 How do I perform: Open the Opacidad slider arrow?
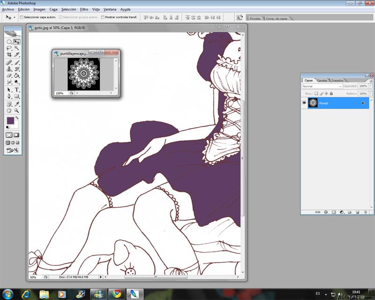[x=370, y=86]
